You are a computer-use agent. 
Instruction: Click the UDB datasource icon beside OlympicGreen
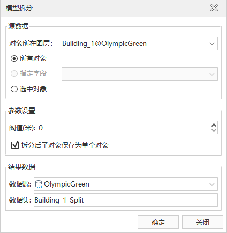(x=39, y=184)
